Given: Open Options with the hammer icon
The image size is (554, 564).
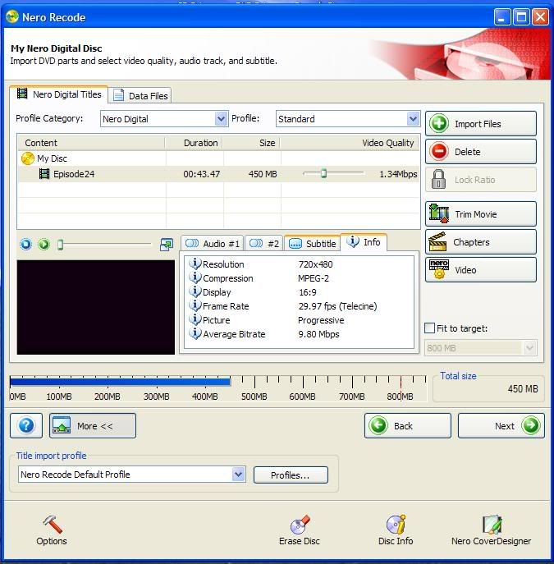Looking at the screenshot, I should 52,530.
